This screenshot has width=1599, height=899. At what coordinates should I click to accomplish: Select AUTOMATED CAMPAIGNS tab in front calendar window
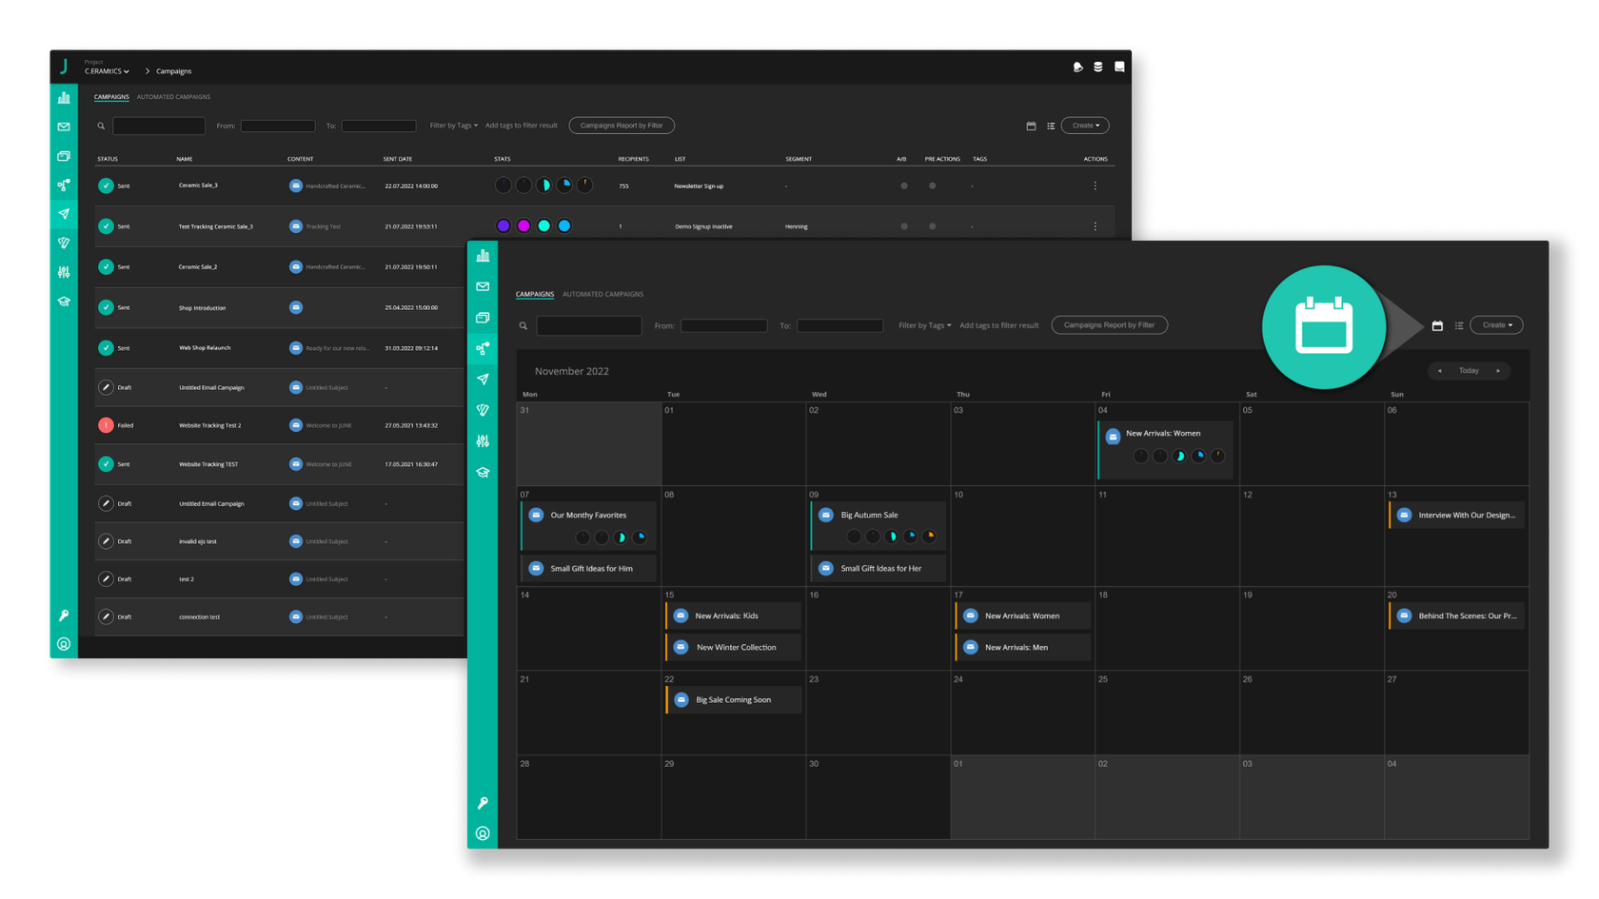coord(602,294)
